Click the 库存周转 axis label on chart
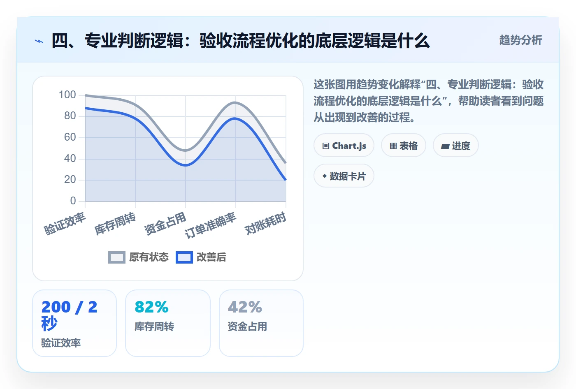Image resolution: width=576 pixels, height=389 pixels. point(115,223)
